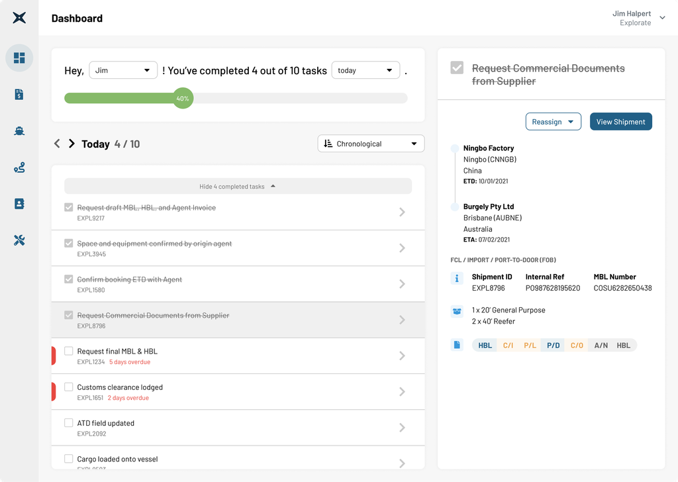The height and width of the screenshot is (482, 678).
Task: Click 40% progress bar knob
Action: [183, 98]
